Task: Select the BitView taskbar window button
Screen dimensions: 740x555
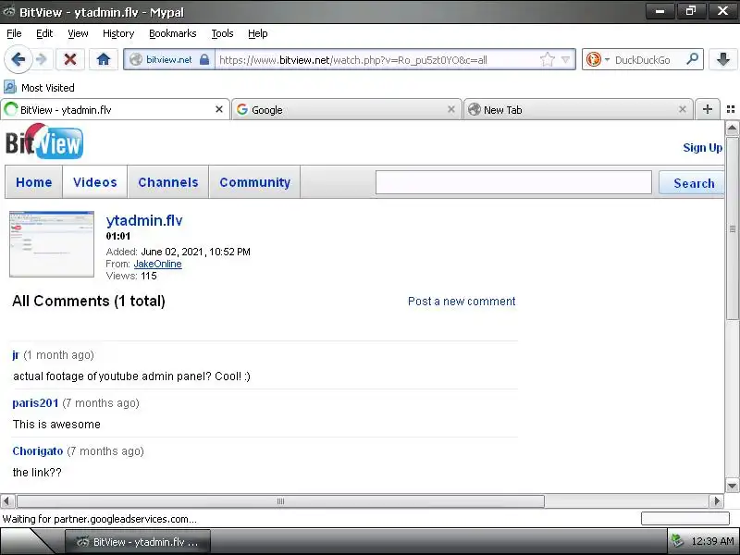Action: (137, 542)
